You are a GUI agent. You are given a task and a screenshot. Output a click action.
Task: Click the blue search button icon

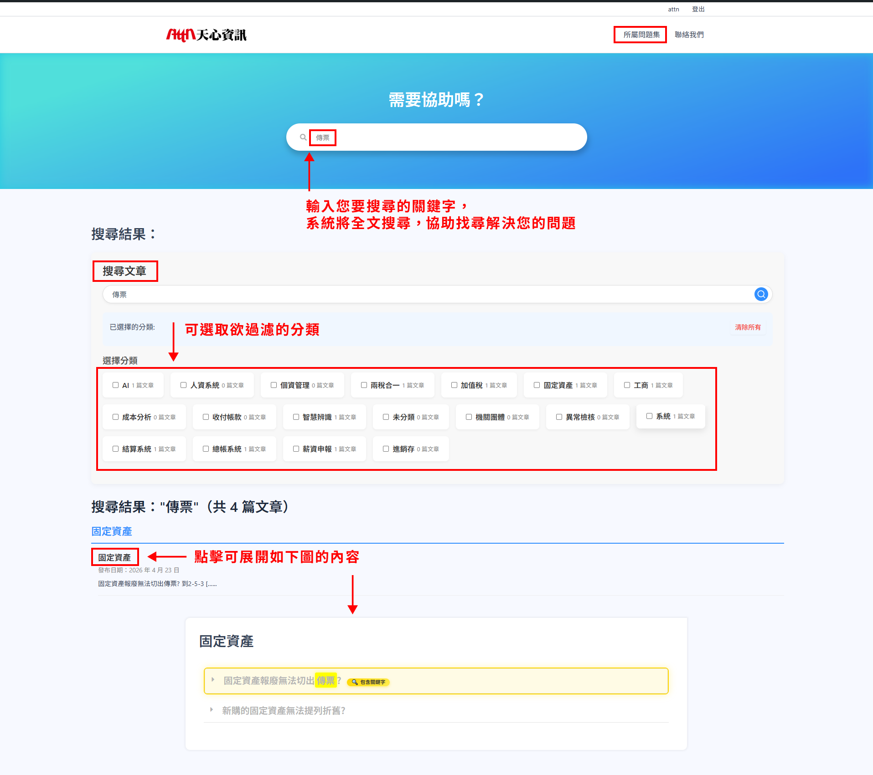761,294
